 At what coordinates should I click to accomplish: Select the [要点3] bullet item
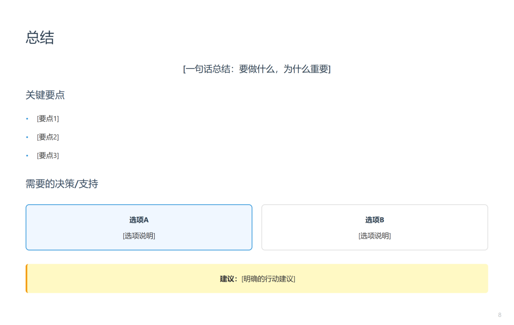48,155
